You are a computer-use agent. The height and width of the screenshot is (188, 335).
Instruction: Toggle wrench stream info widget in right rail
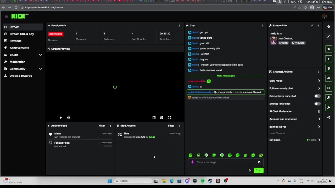tap(329, 108)
